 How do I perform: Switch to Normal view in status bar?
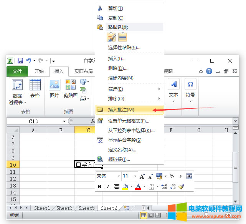144,215
